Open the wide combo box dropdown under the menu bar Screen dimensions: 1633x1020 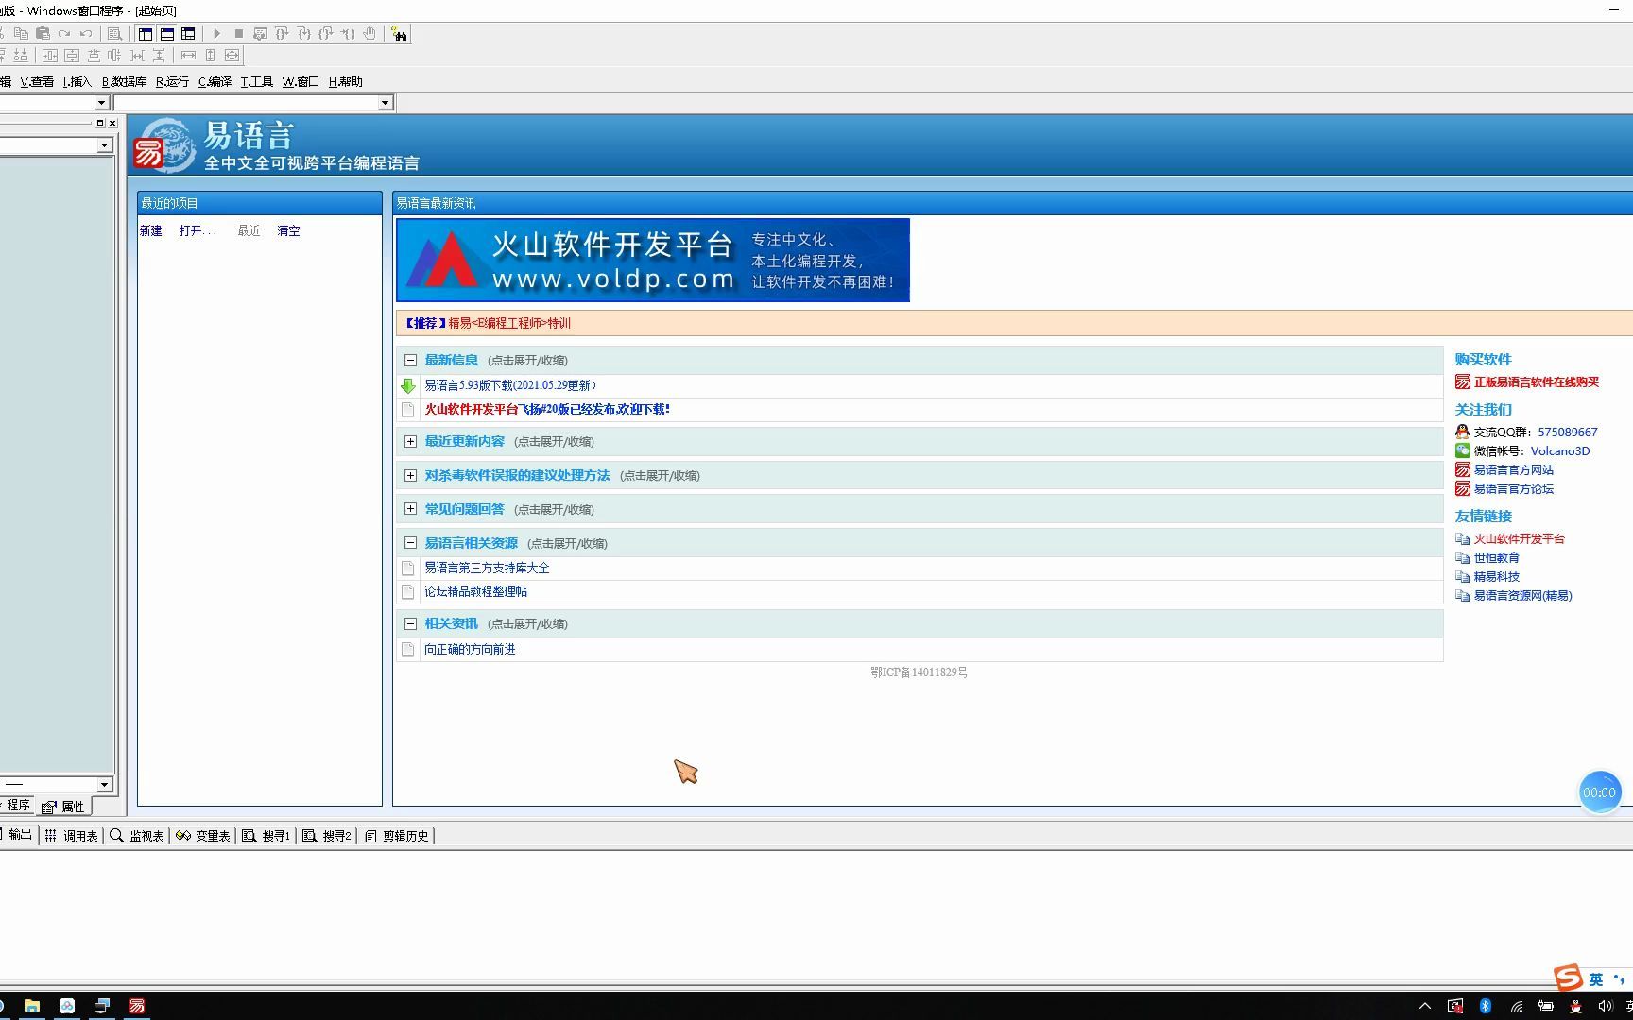pos(385,103)
